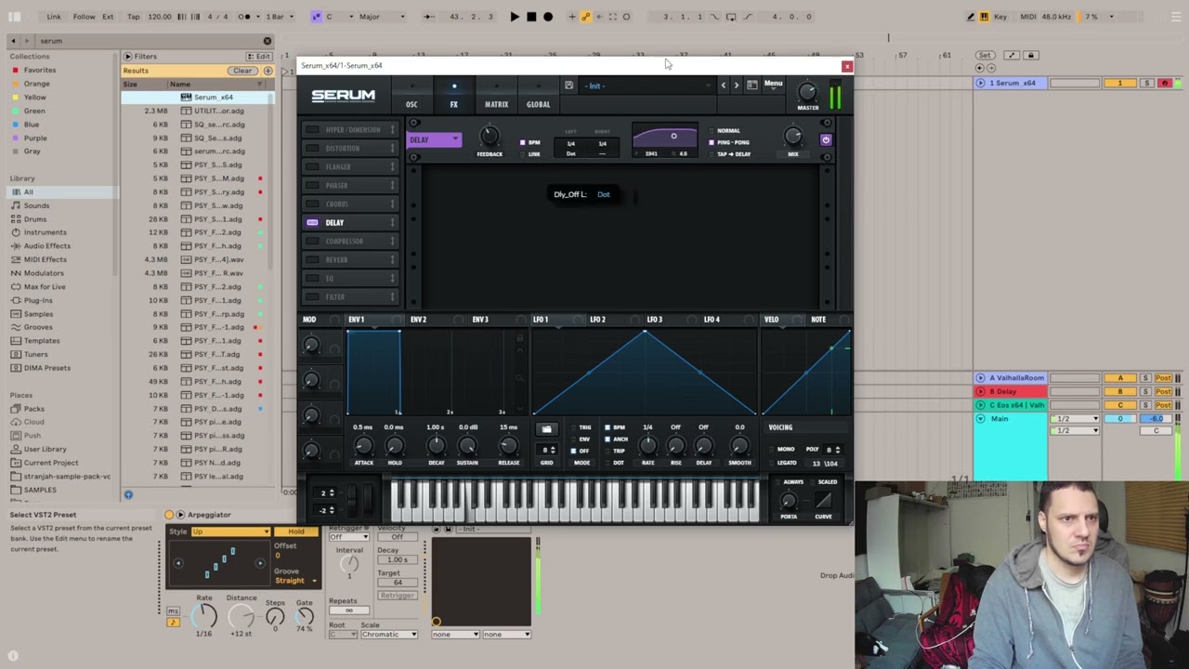Enable the Hyper/Dimension effect
Viewport: 1189px width, 669px height.
pos(312,129)
